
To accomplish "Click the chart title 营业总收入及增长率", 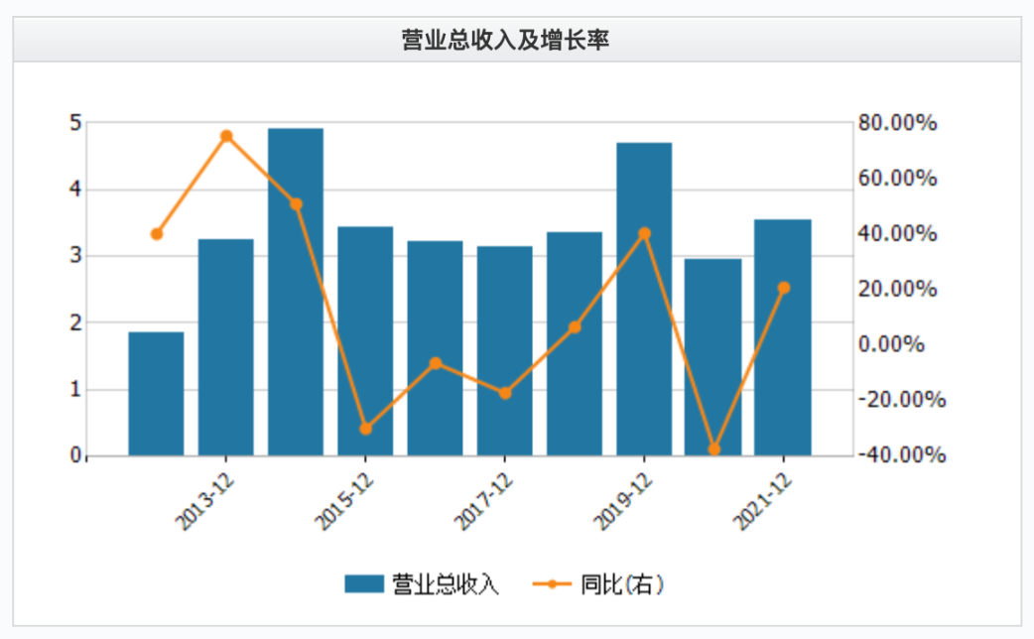I will [x=505, y=41].
